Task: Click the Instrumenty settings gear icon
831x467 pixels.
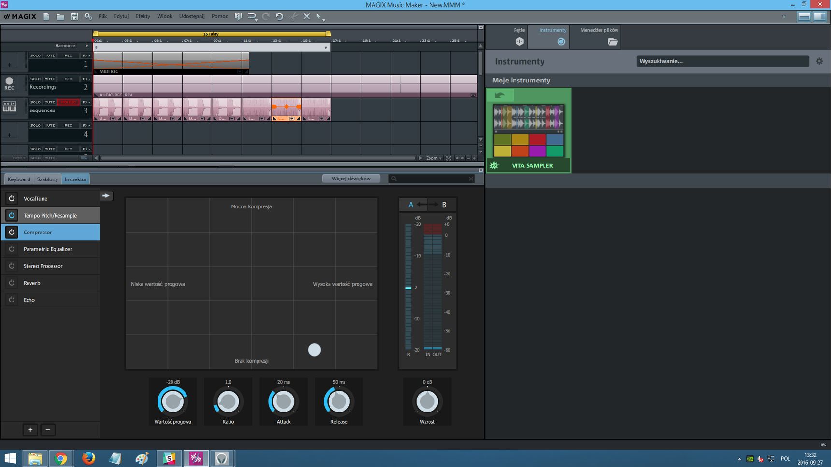Action: point(819,61)
